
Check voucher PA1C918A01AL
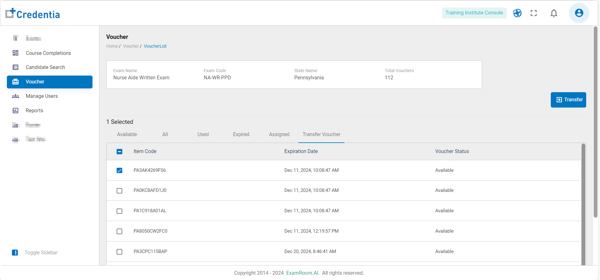119,211
